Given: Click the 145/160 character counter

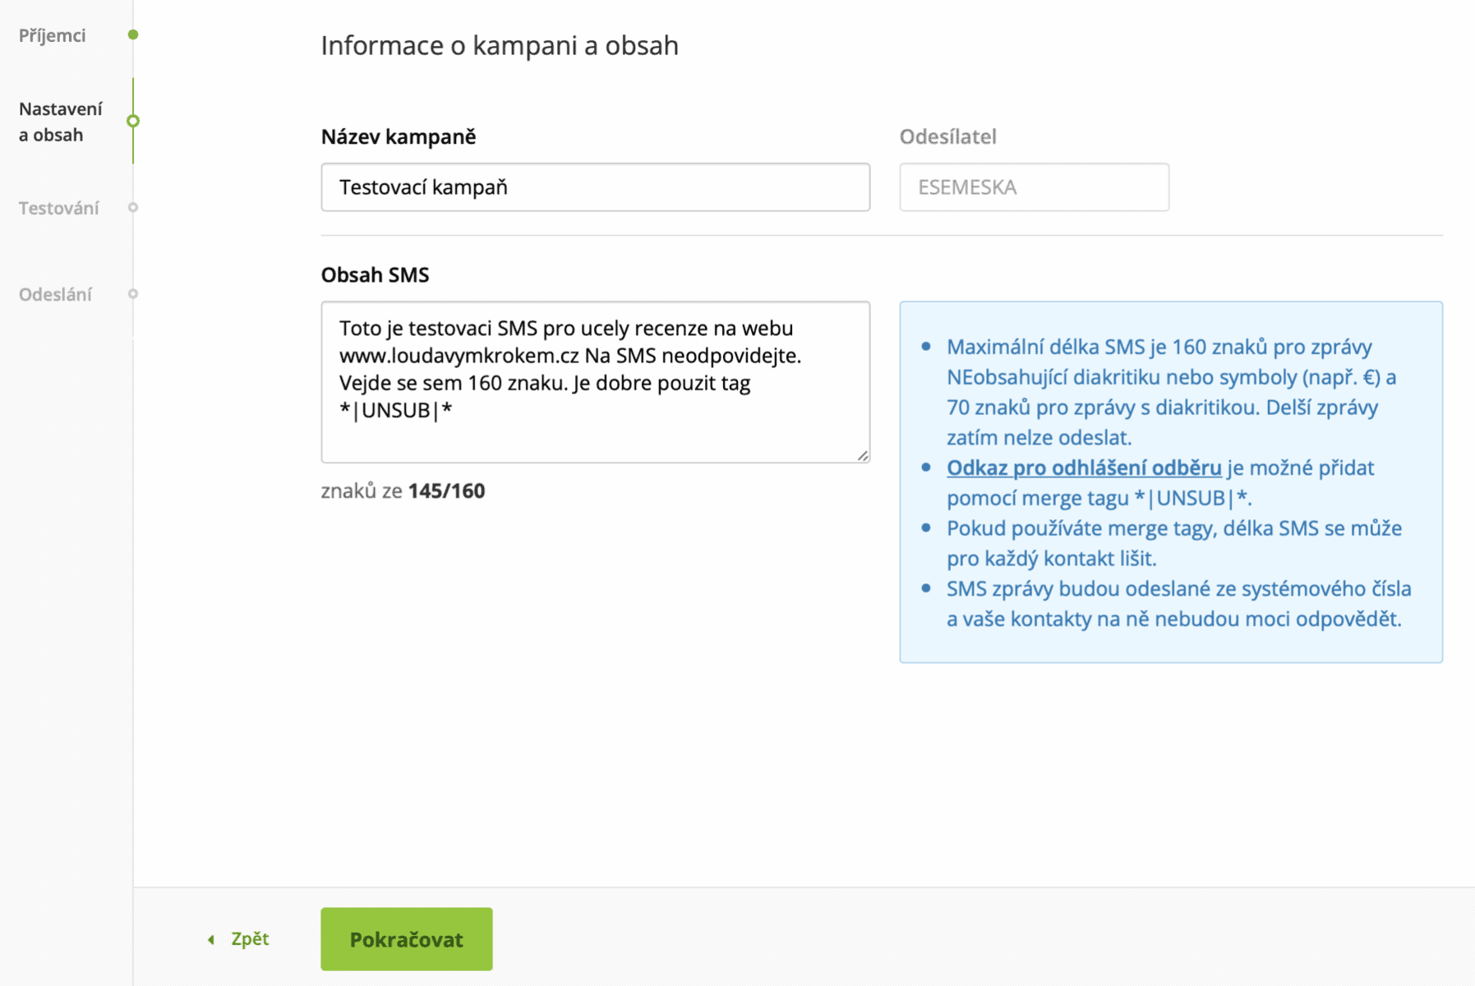Looking at the screenshot, I should click(446, 491).
